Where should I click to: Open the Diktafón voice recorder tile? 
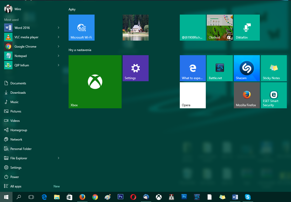click(247, 28)
